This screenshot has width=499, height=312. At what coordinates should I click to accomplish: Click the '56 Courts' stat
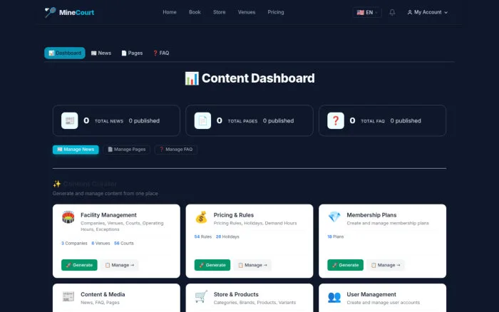pos(124,244)
